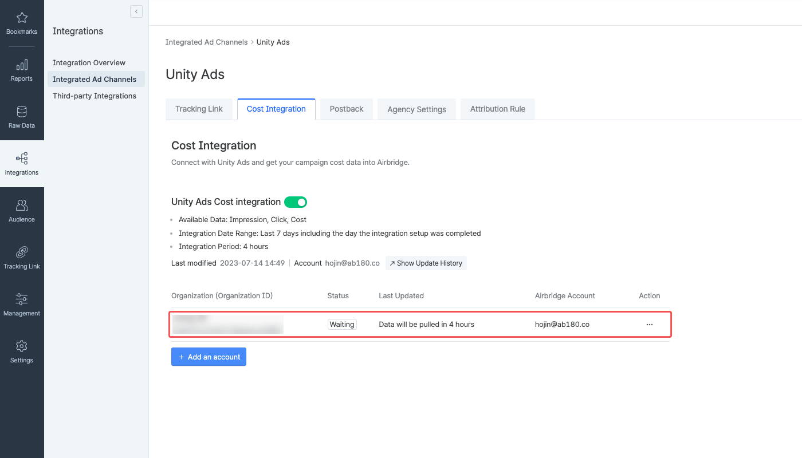Switch to the Postback tab
802x458 pixels.
tap(345, 109)
